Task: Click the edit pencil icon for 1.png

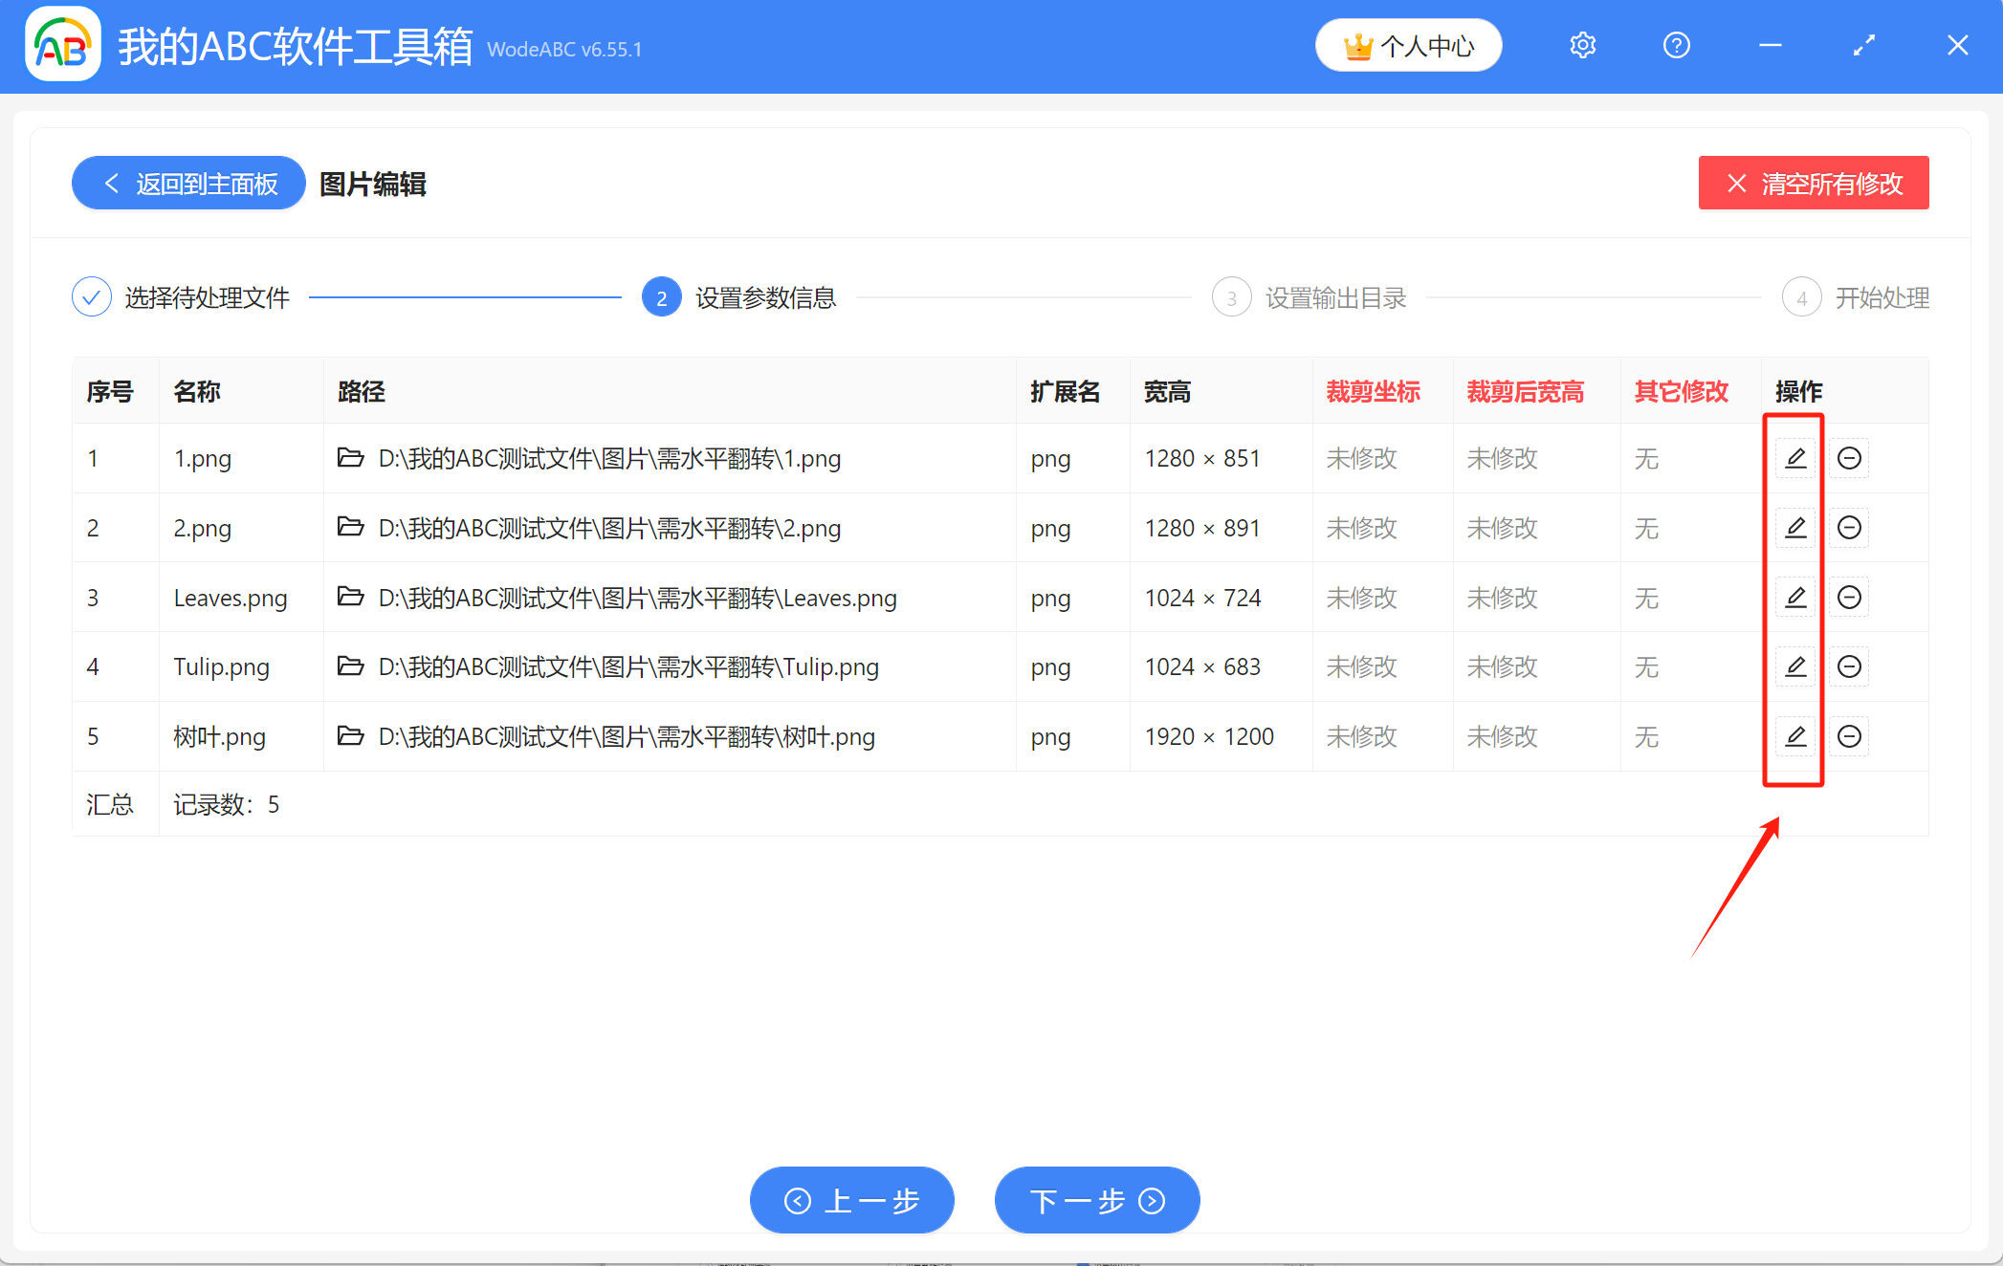Action: 1795,458
